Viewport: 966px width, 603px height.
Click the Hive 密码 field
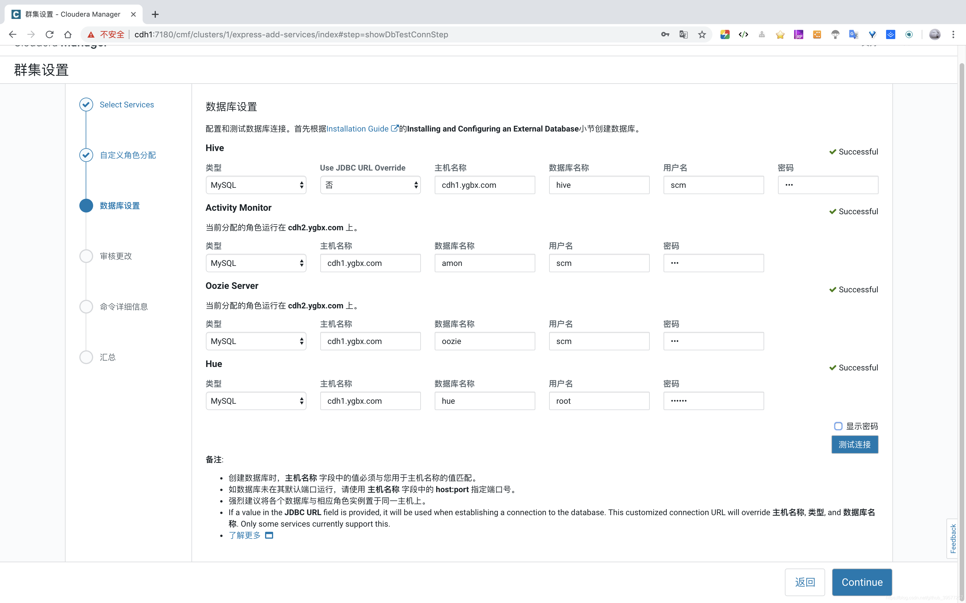pos(828,185)
